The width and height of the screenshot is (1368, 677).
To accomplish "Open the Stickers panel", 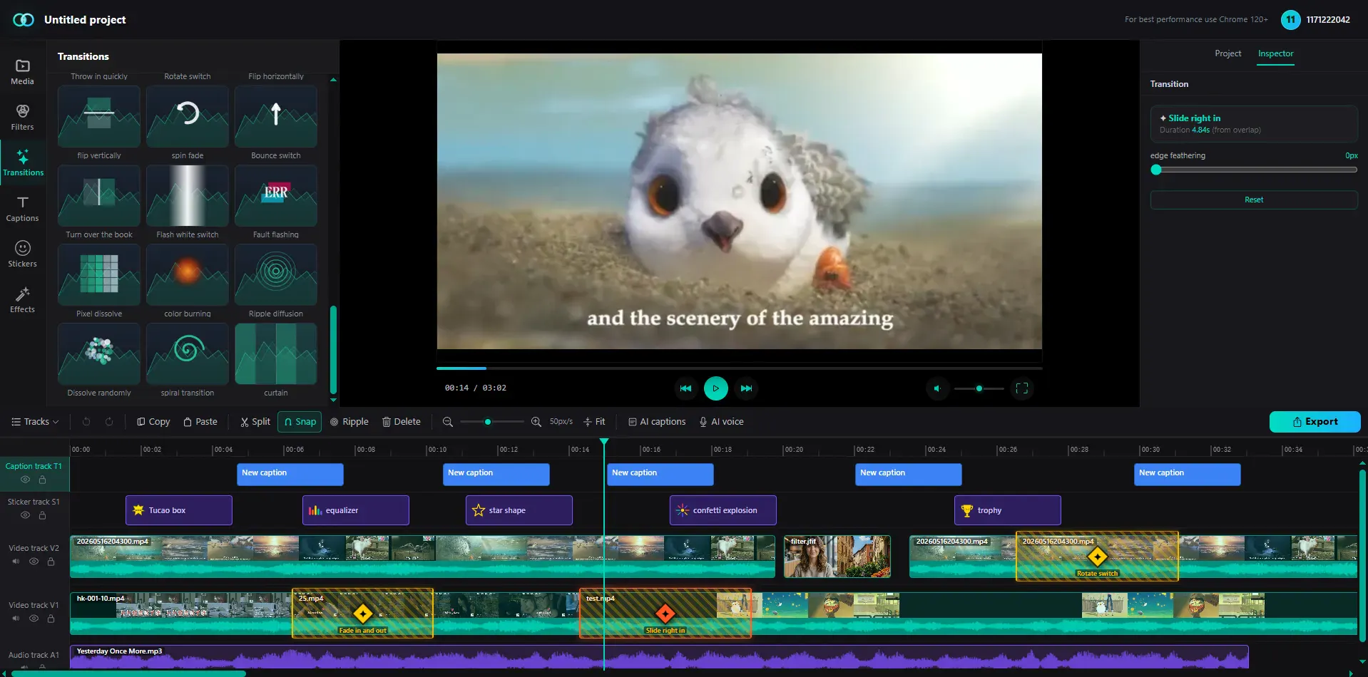I will [22, 254].
